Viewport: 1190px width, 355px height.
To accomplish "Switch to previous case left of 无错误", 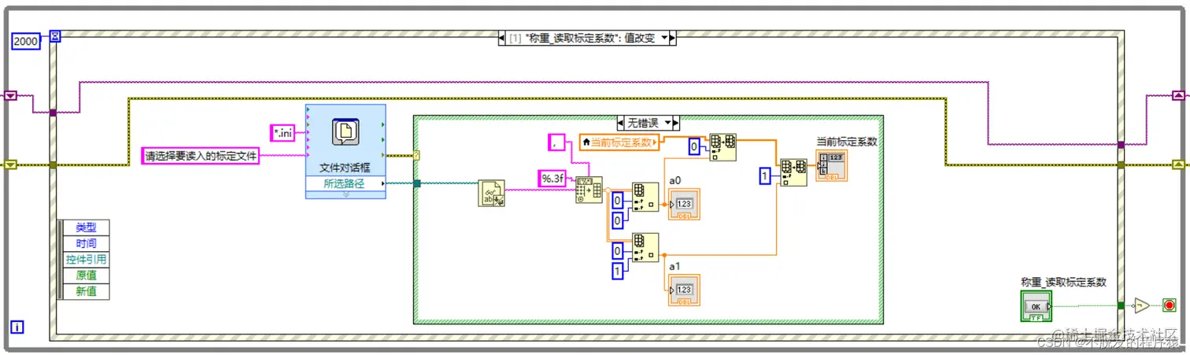I will tap(622, 123).
